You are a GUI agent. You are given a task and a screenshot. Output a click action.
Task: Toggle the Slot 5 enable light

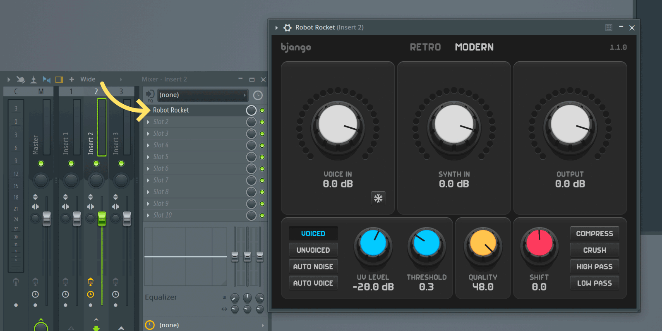[x=262, y=157]
